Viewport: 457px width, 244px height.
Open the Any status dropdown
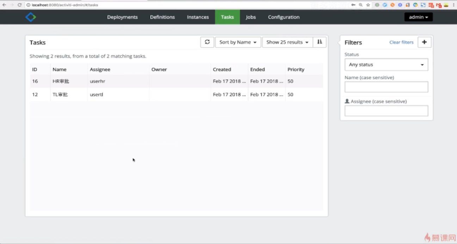tap(386, 65)
